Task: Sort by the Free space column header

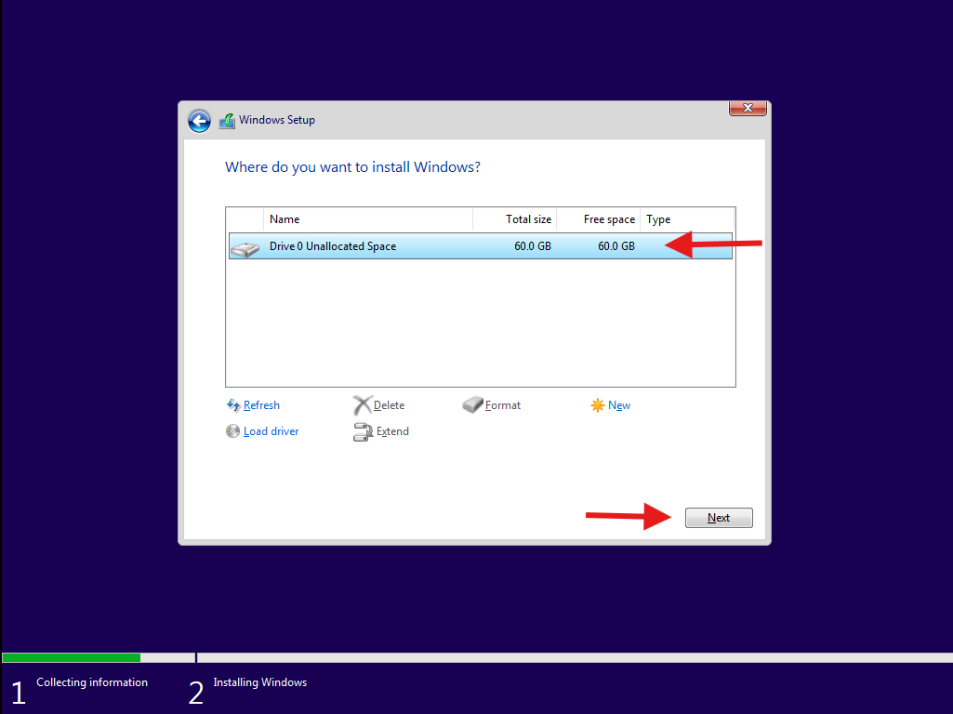Action: click(x=598, y=219)
